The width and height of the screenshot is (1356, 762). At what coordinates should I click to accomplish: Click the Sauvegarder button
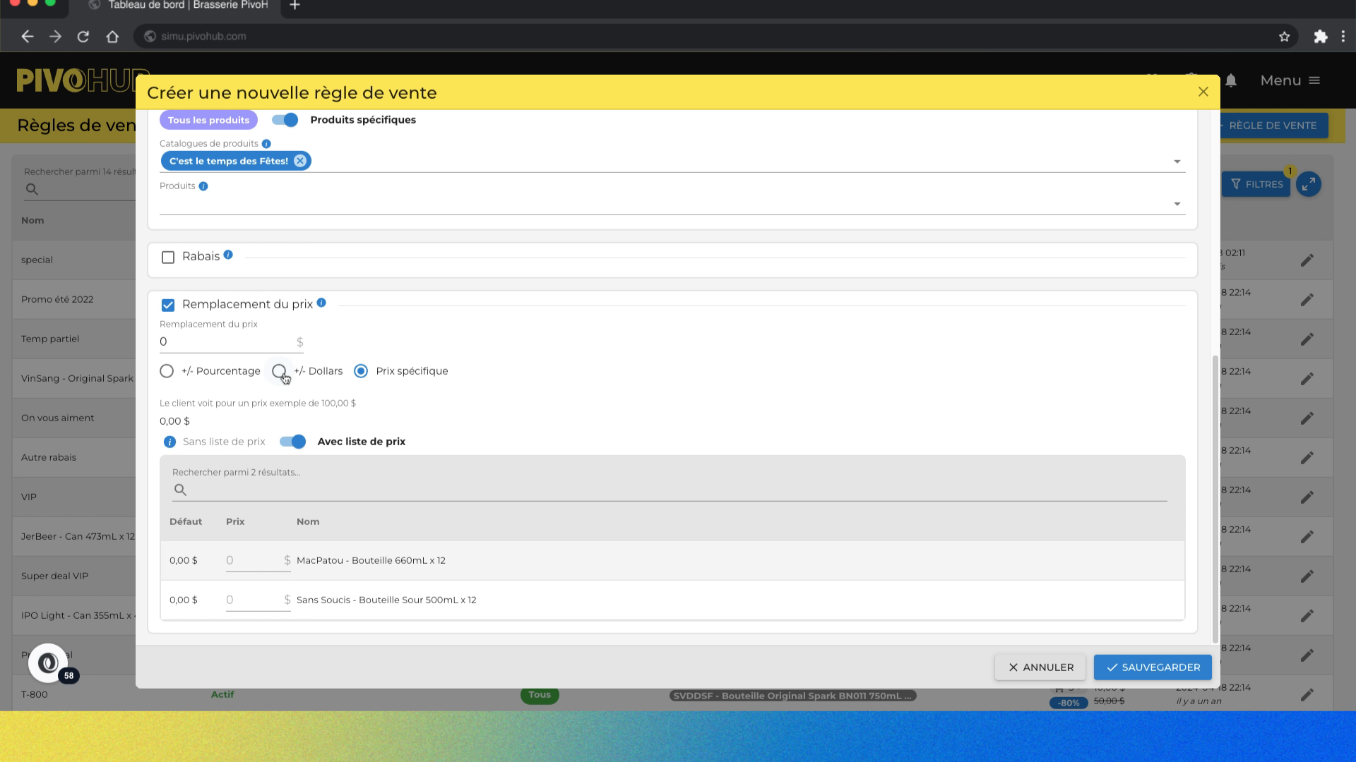pyautogui.click(x=1153, y=667)
